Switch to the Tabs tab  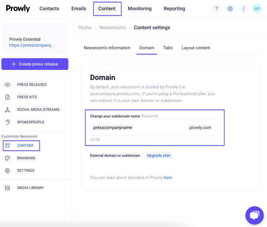[x=168, y=48]
